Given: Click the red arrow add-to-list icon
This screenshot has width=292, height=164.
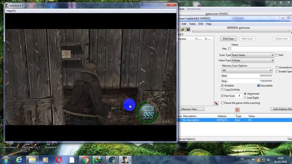Looking at the screenshot, I should (216, 103).
